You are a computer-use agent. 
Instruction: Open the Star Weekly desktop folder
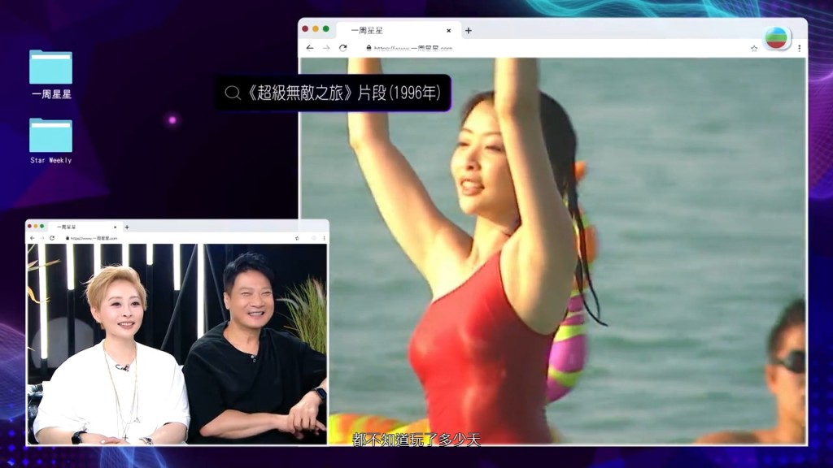[51, 141]
